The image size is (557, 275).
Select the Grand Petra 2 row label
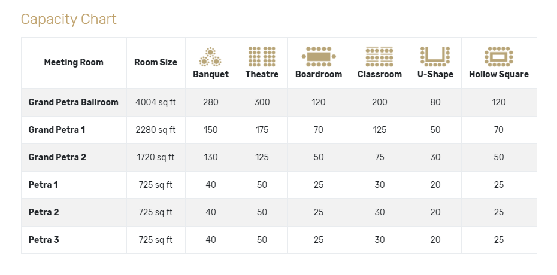coord(57,157)
